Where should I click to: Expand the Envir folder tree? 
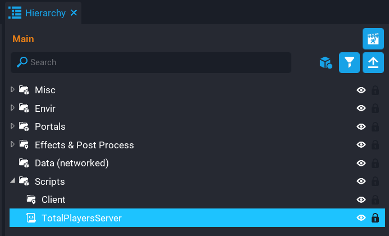point(13,108)
